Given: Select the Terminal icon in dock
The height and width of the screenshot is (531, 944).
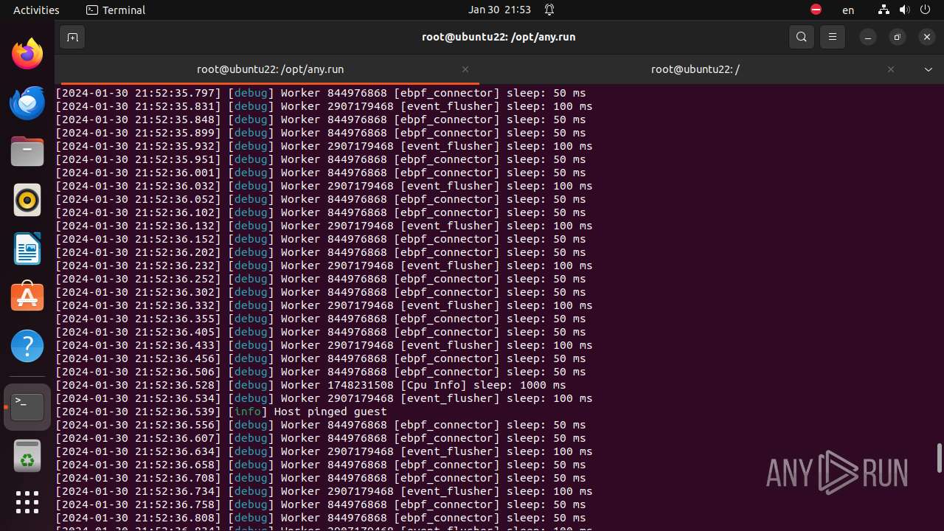Looking at the screenshot, I should point(27,406).
